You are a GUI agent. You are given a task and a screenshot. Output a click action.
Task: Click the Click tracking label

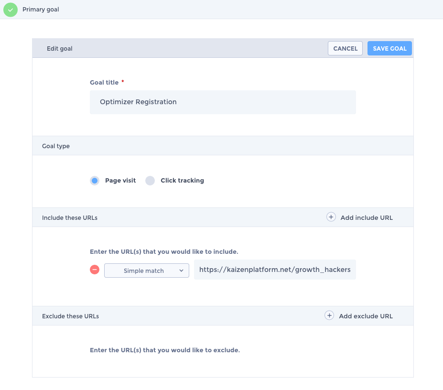pyautogui.click(x=182, y=181)
